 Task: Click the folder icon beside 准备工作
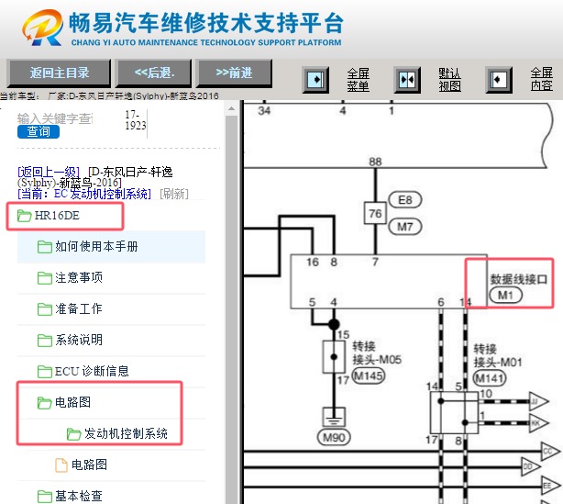(45, 309)
